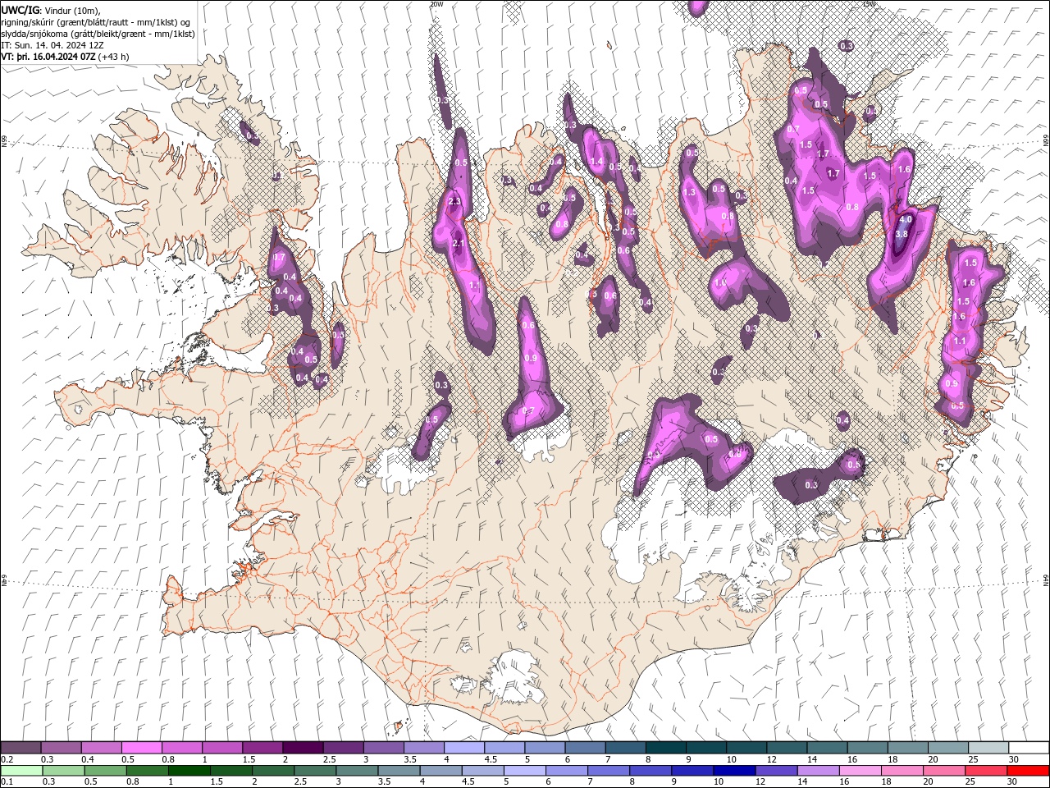The width and height of the screenshot is (1050, 788).
Task: Click the '(+43 h)' forecast offset text
Action: (x=113, y=57)
